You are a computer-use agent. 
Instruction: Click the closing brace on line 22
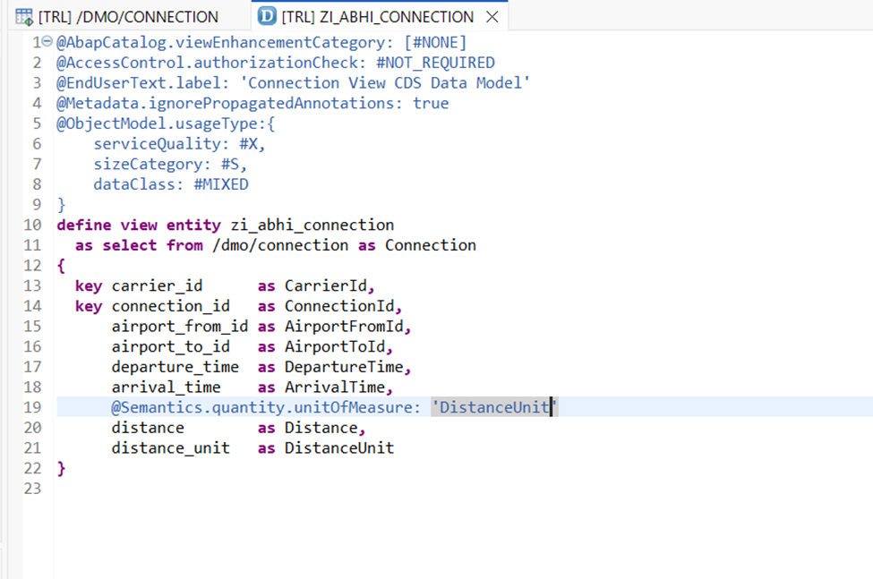(x=61, y=468)
